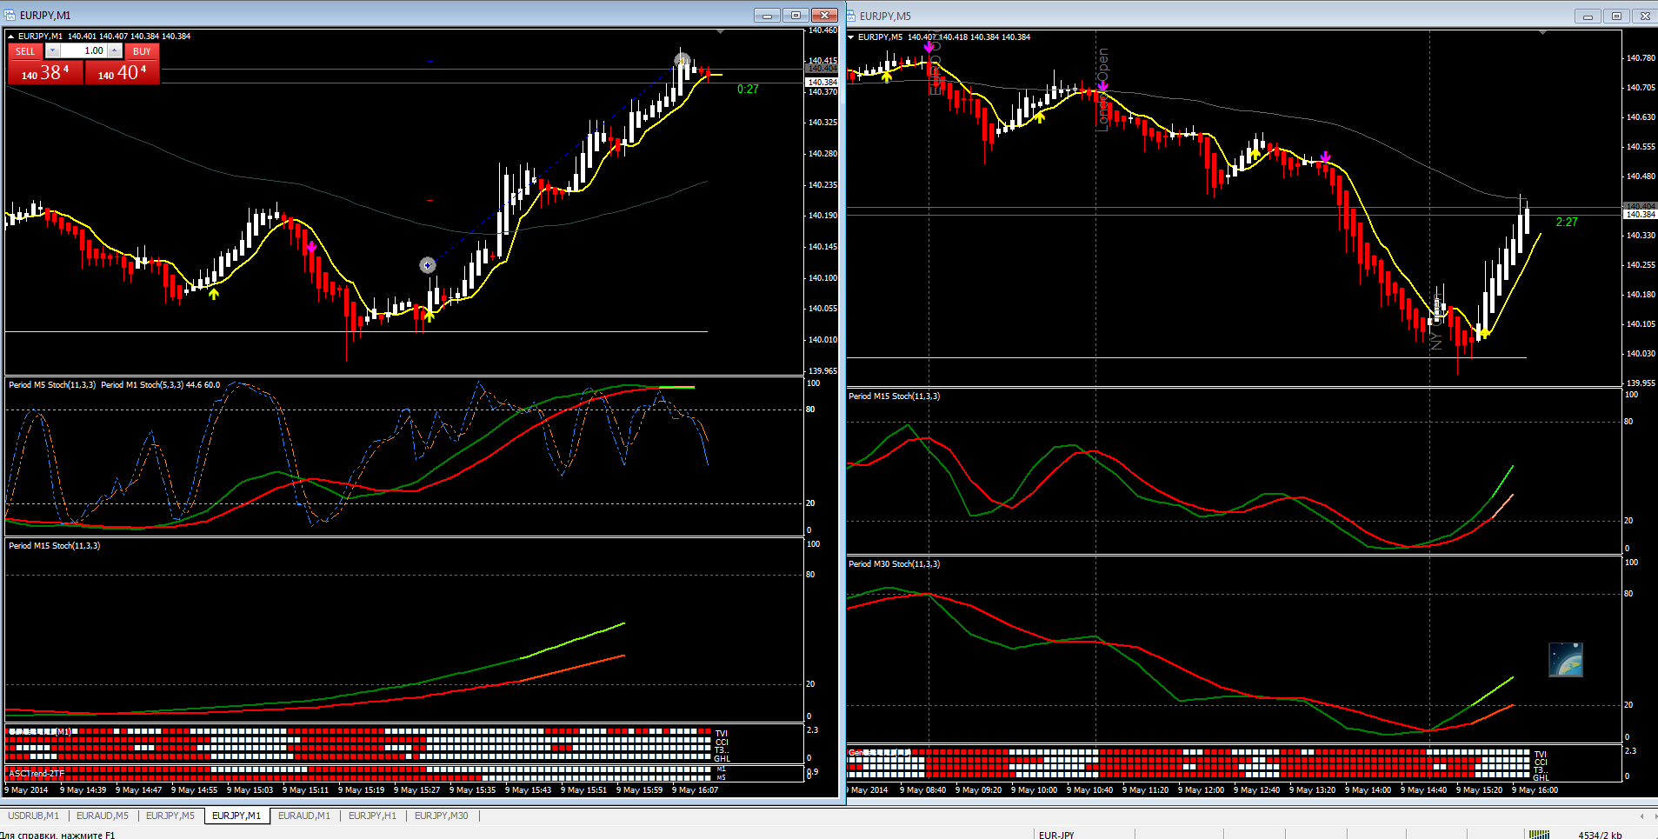This screenshot has width=1658, height=839.
Task: Click the EURJPY,M5 chart window icon
Action: pyautogui.click(x=851, y=16)
